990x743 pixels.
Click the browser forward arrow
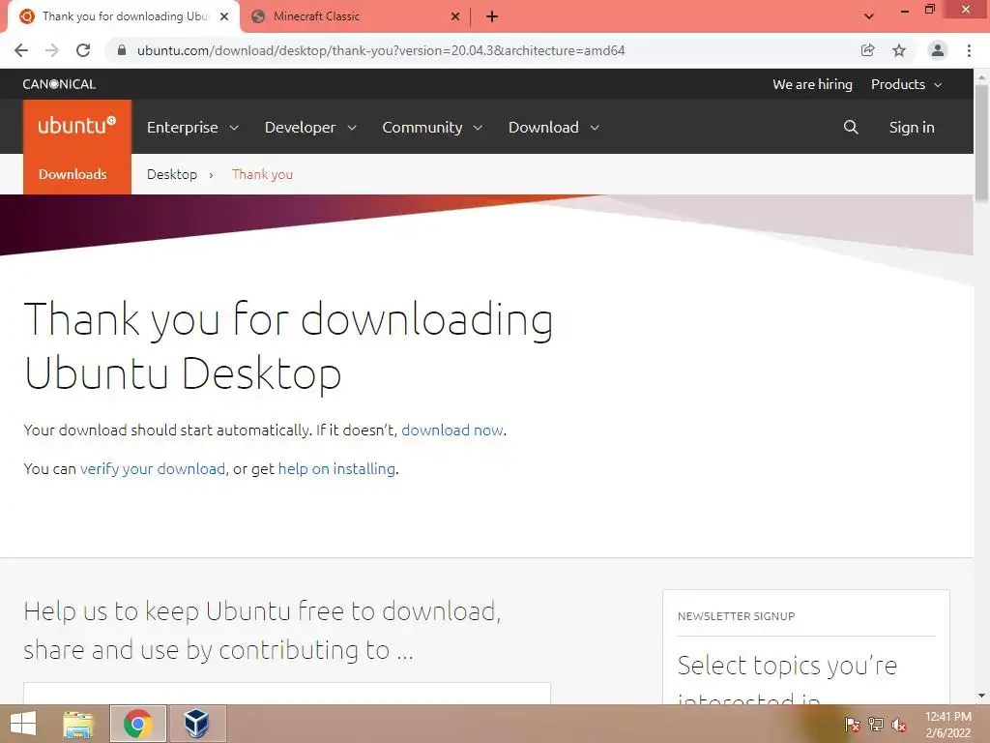click(52, 50)
